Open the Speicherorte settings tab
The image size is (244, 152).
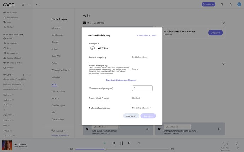57,35
